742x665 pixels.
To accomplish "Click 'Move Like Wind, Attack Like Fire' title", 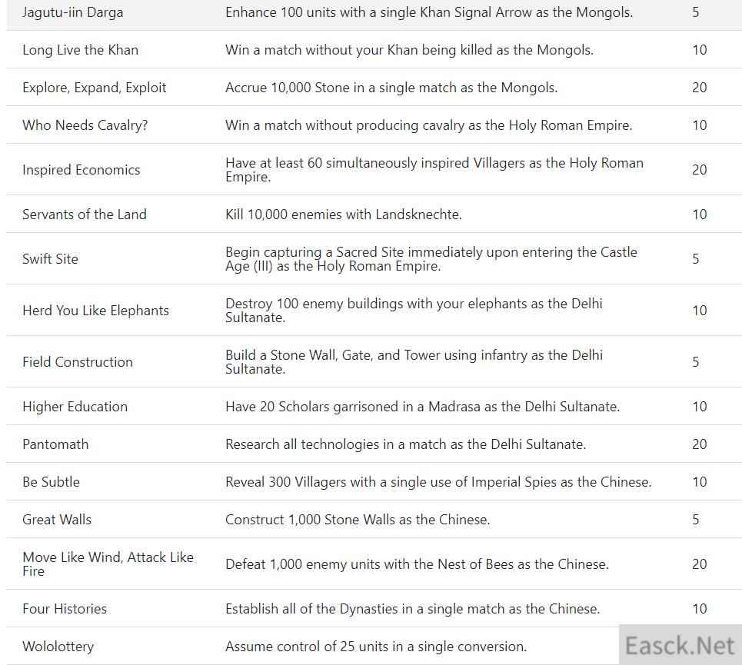I will point(108,564).
